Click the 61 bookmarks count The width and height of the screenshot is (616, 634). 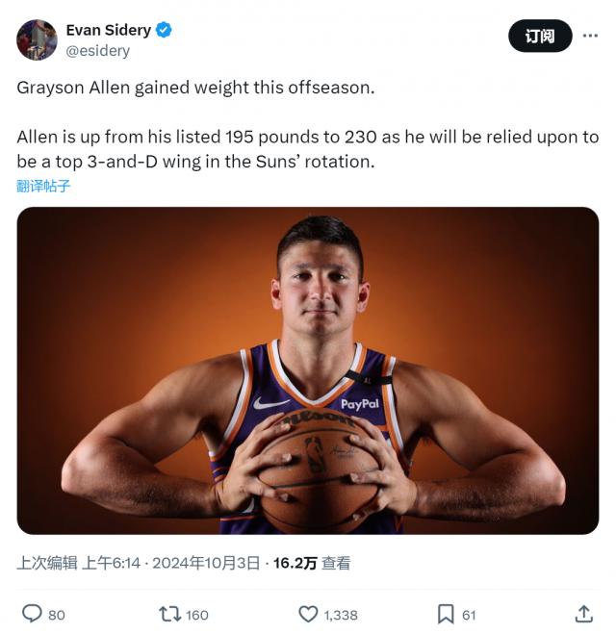pyautogui.click(x=469, y=615)
